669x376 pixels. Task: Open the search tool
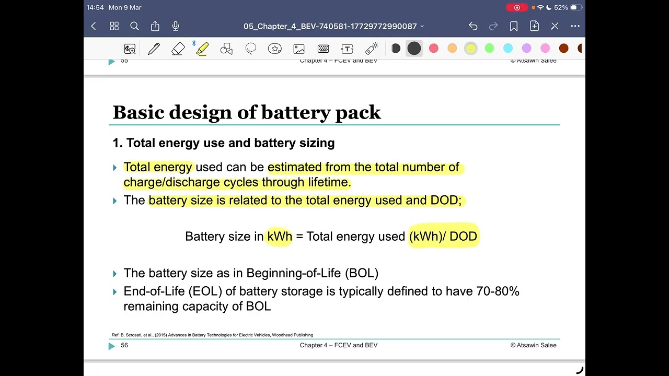coord(134,26)
